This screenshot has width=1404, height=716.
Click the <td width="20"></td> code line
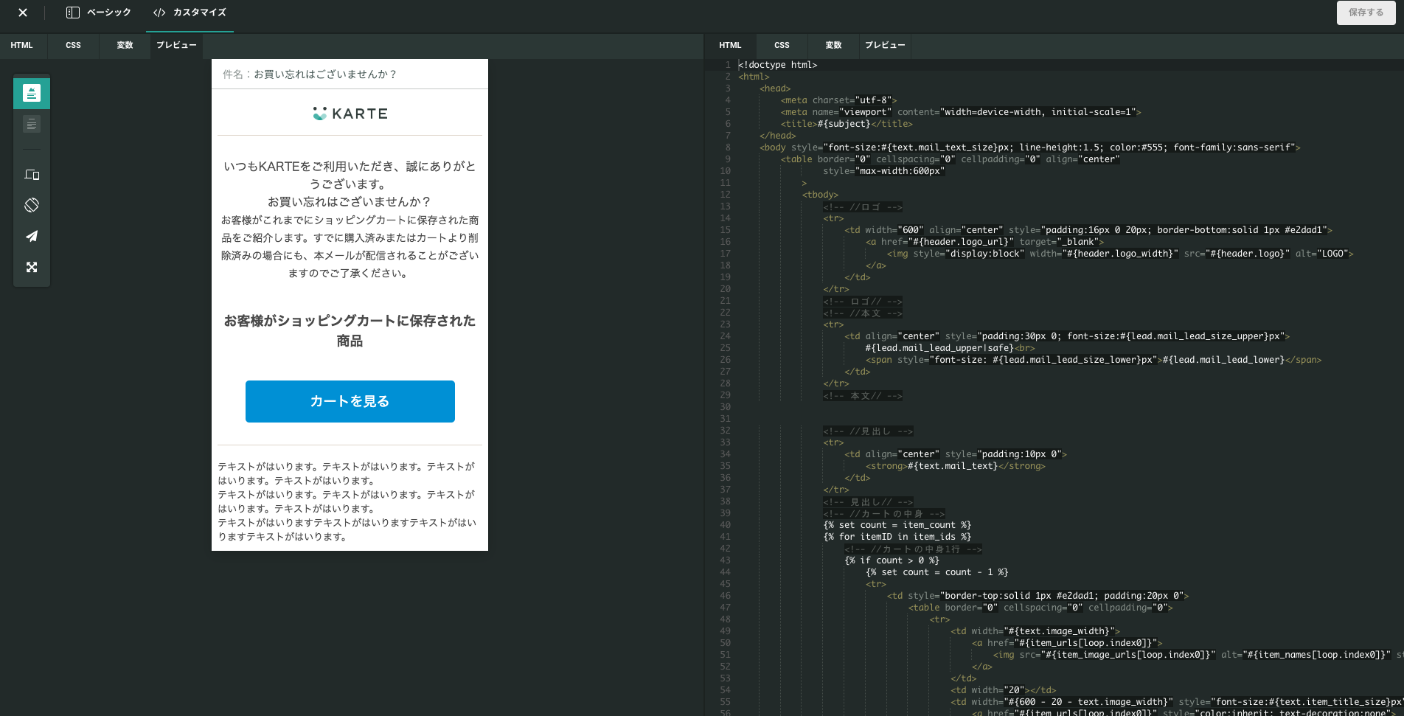click(1004, 690)
